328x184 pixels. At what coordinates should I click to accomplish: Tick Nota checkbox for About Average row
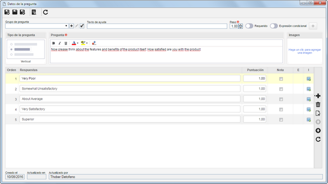[281, 99]
